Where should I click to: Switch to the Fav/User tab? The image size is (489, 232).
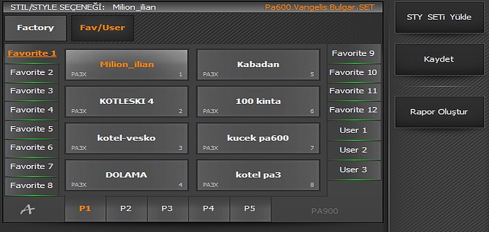(x=102, y=28)
